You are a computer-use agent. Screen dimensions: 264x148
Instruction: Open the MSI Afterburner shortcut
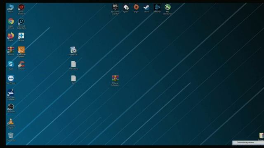(x=167, y=9)
